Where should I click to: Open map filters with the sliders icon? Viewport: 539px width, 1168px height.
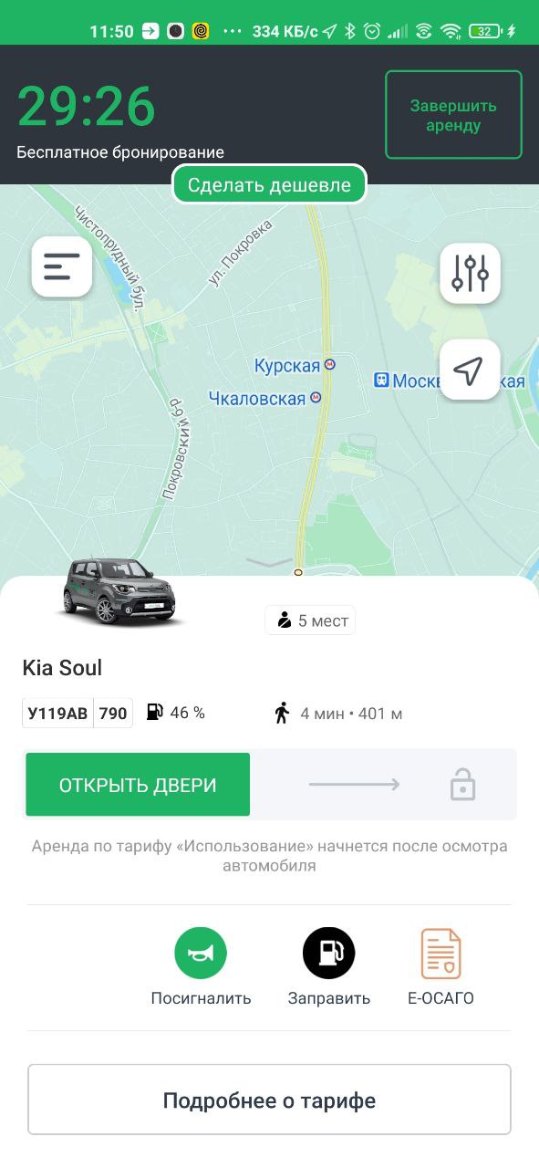click(470, 273)
